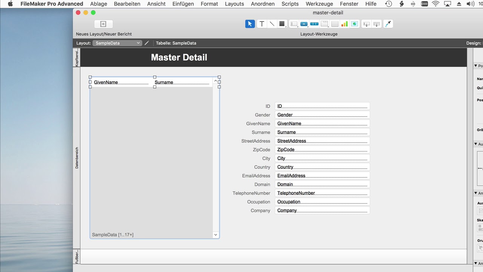Image resolution: width=483 pixels, height=272 pixels.
Task: Select the Gender field box
Action: pyautogui.click(x=322, y=115)
